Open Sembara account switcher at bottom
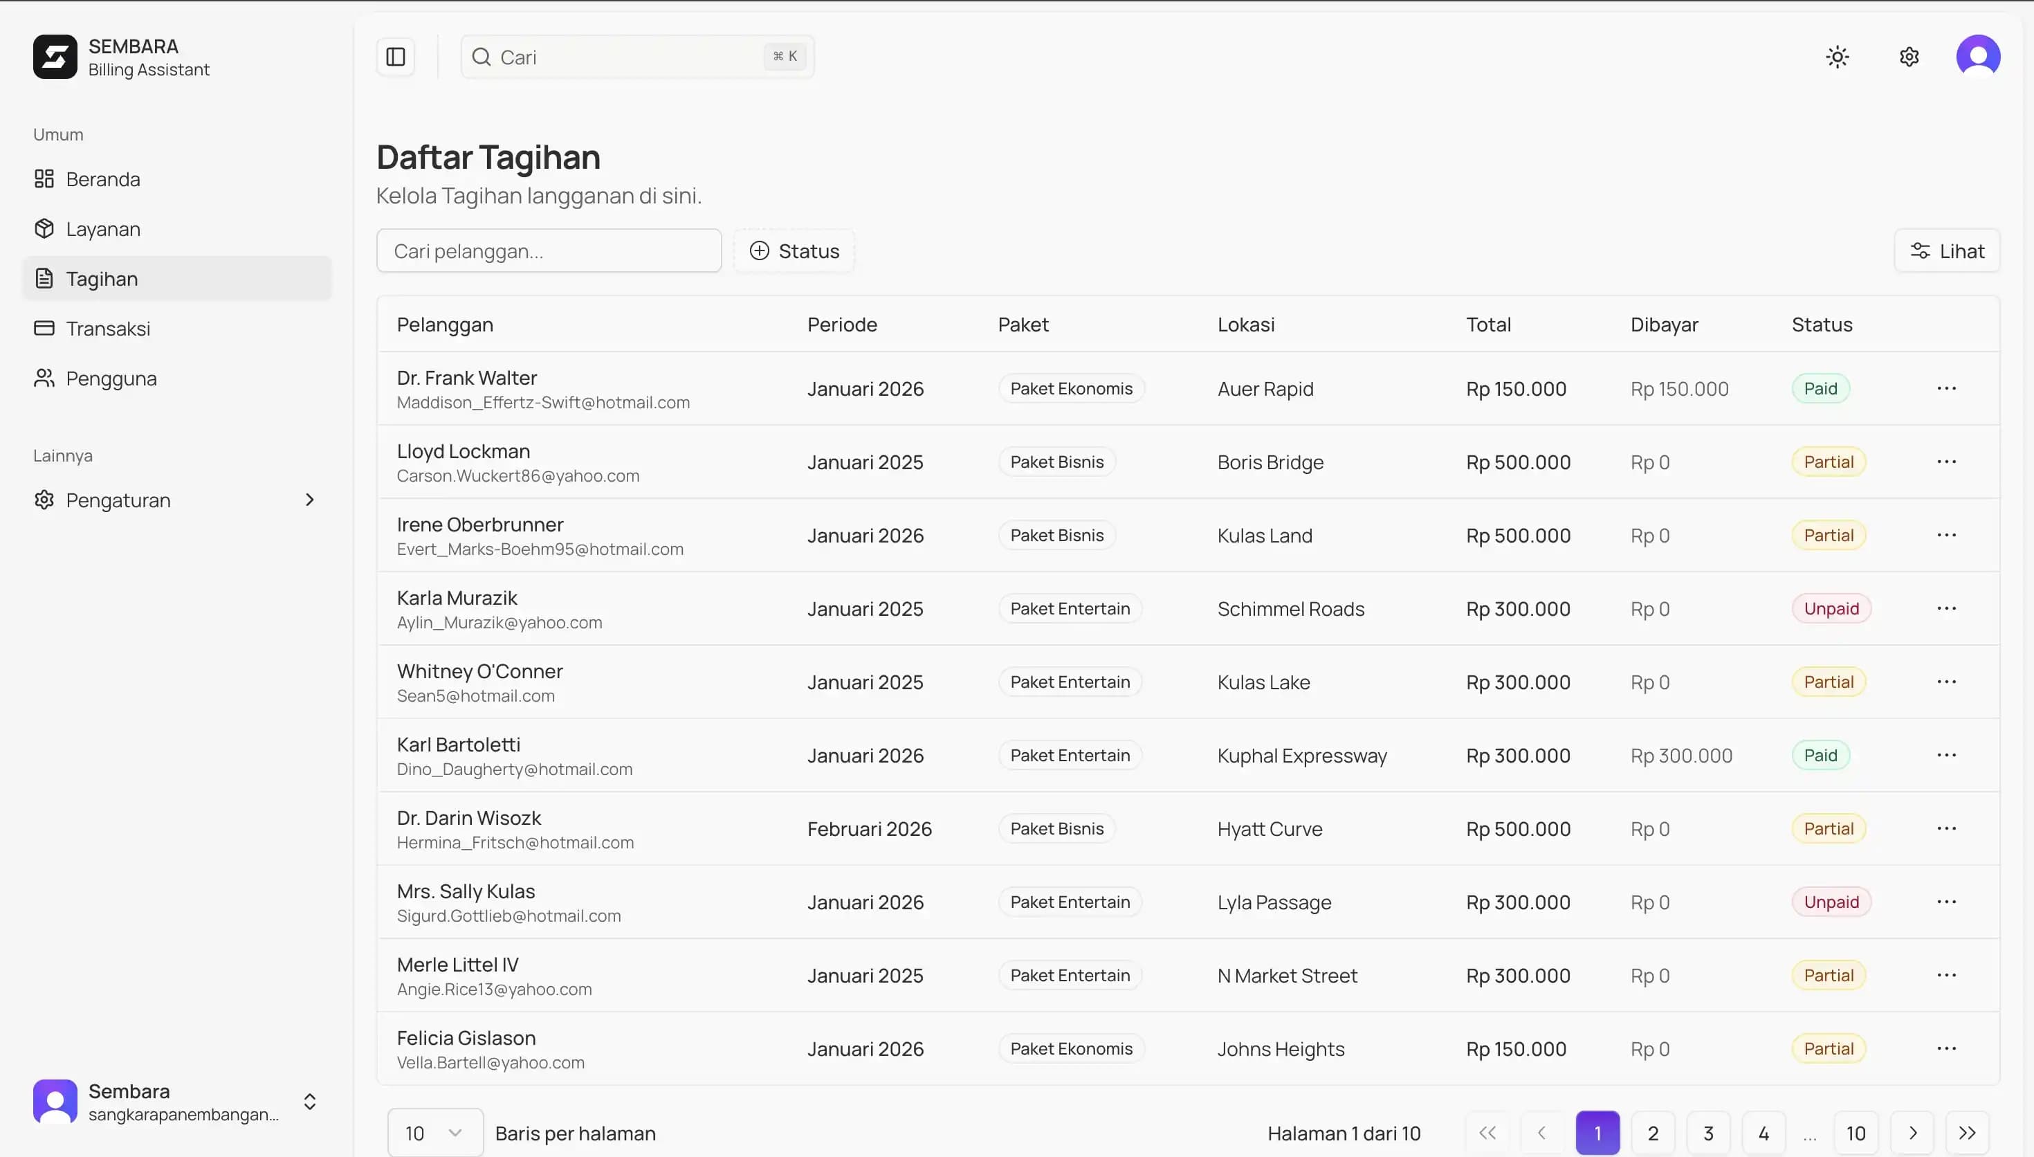 tap(176, 1102)
